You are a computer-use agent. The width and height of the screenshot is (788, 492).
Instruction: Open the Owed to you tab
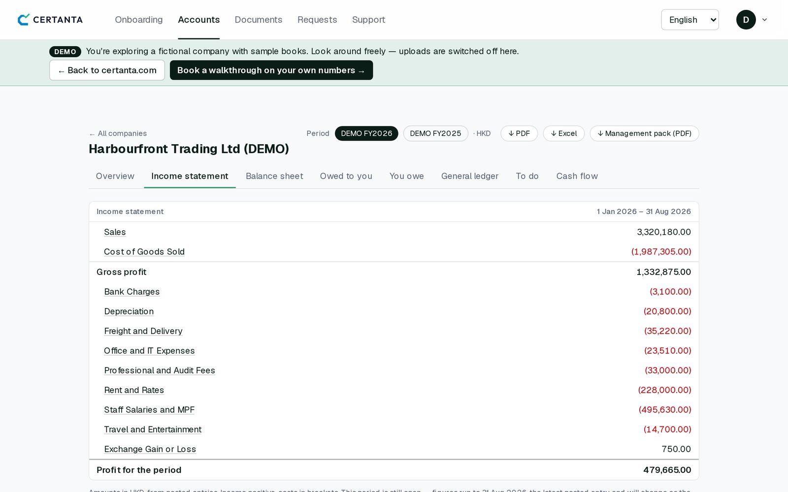[x=346, y=176]
